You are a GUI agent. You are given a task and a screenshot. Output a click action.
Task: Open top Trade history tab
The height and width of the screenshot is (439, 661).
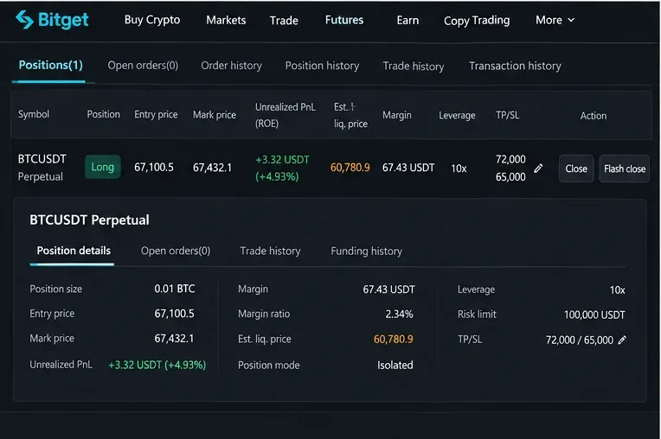414,66
